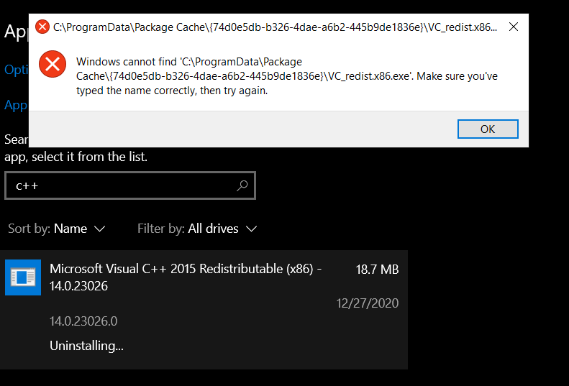The image size is (569, 386).
Task: Close the error dialog with X
Action: click(x=514, y=27)
